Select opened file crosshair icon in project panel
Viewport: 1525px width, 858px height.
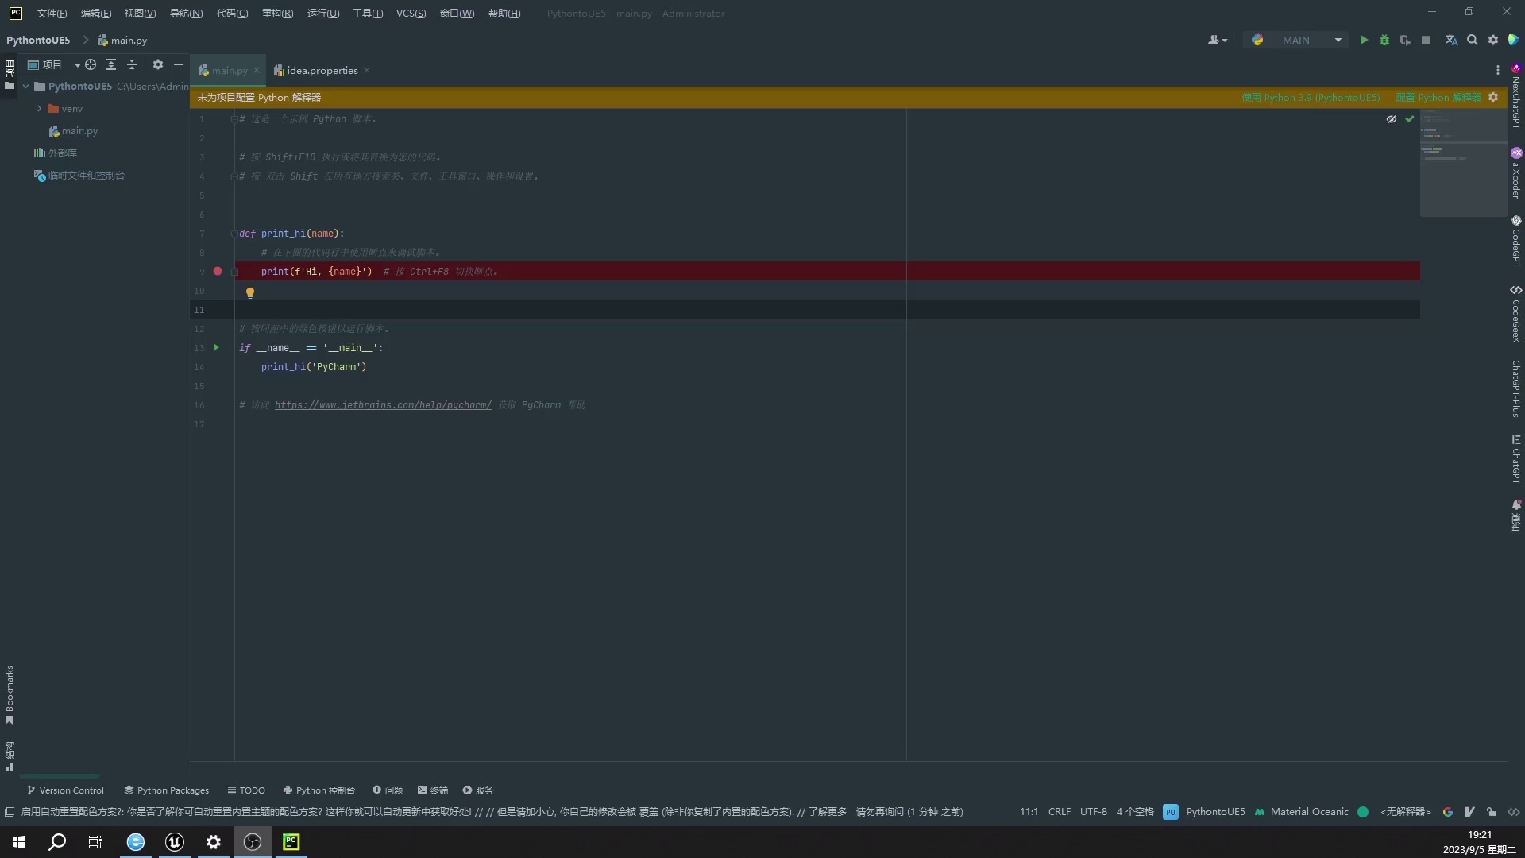tap(91, 64)
